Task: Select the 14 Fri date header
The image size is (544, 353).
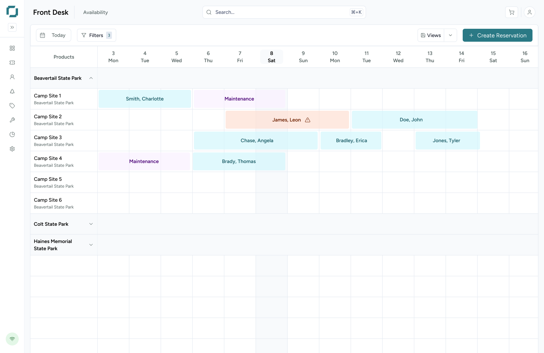Action: click(x=462, y=57)
